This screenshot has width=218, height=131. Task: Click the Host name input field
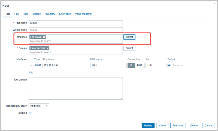[76, 23]
